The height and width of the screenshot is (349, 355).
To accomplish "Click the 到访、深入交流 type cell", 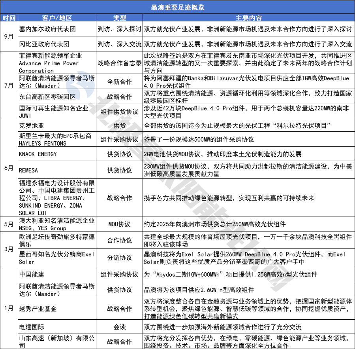I will (120, 44).
